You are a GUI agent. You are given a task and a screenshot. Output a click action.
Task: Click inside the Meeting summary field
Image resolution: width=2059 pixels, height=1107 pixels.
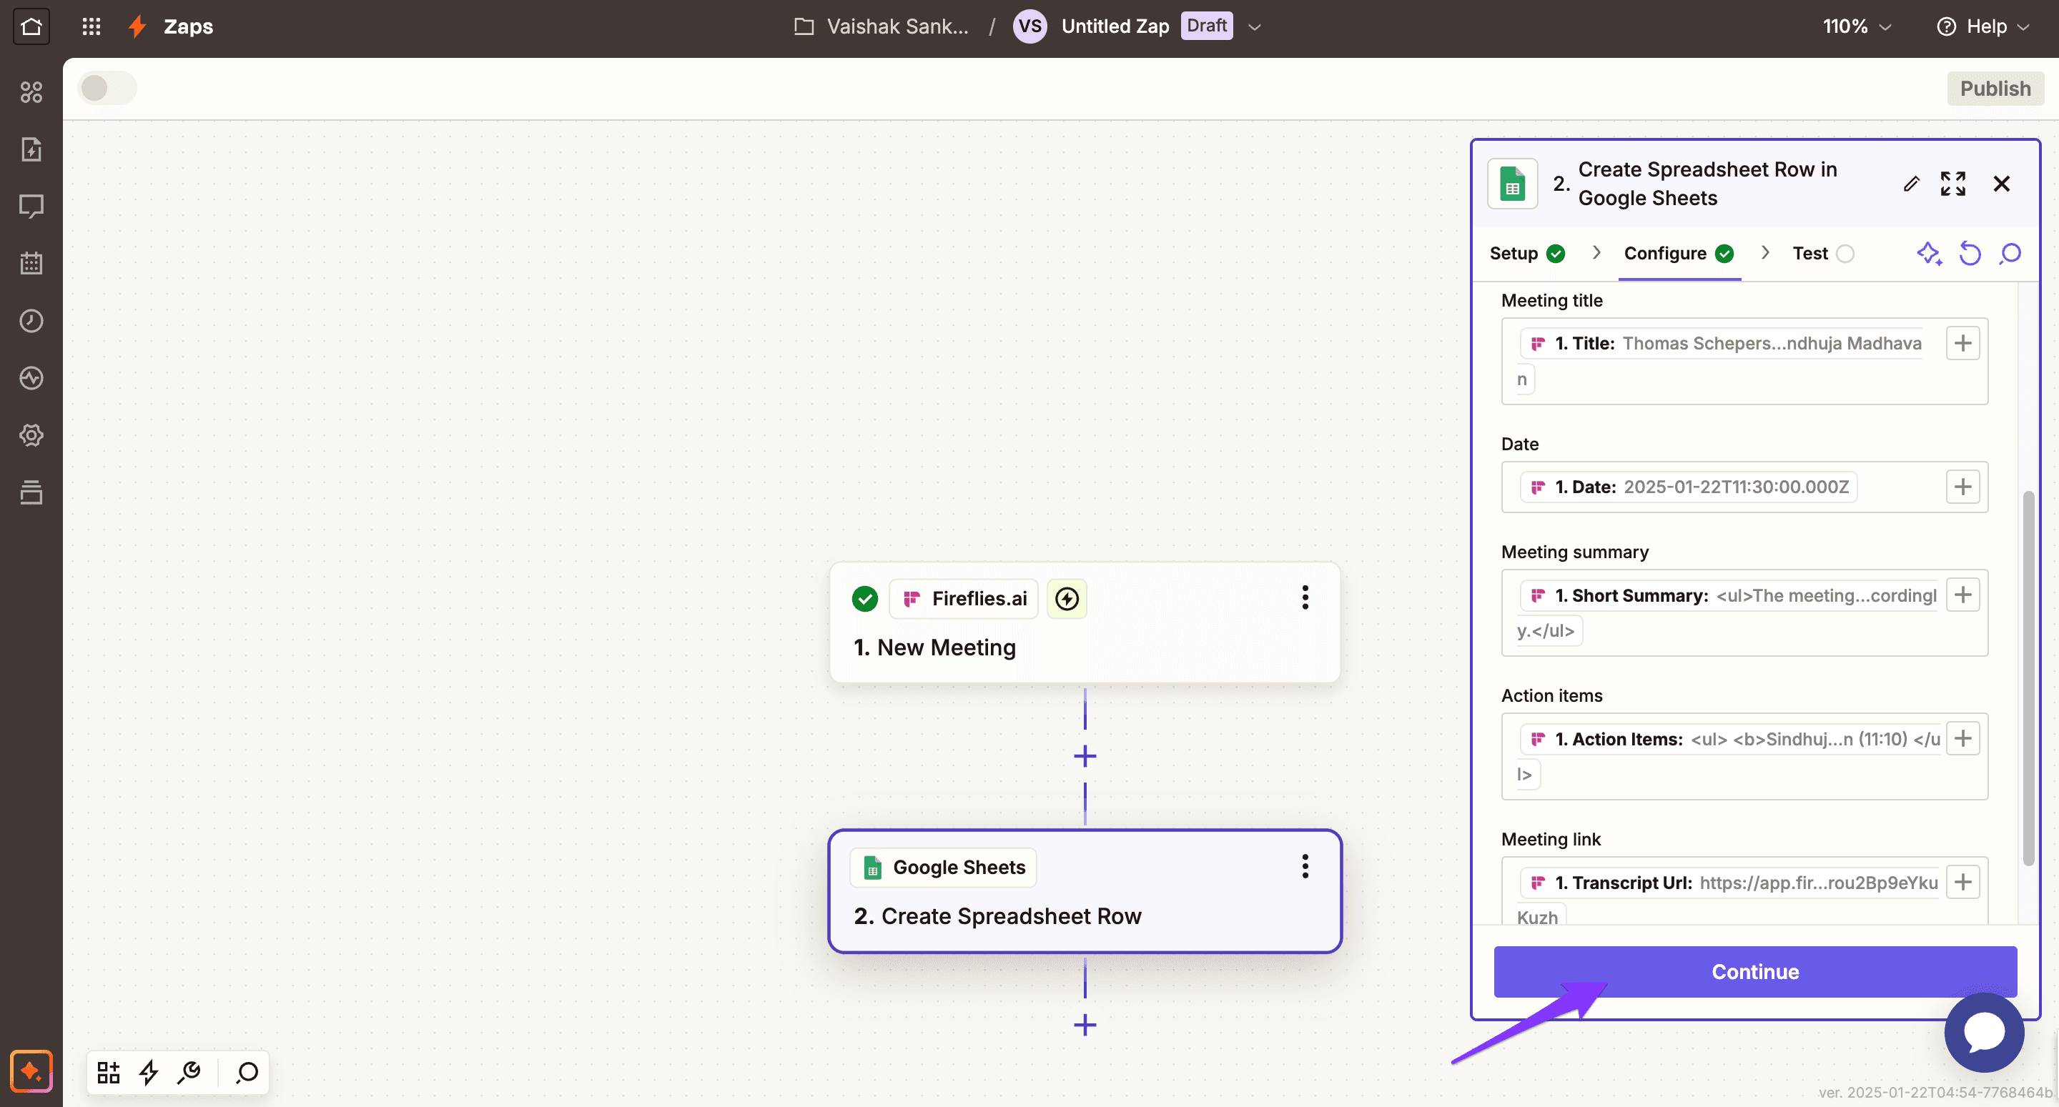tap(1744, 613)
